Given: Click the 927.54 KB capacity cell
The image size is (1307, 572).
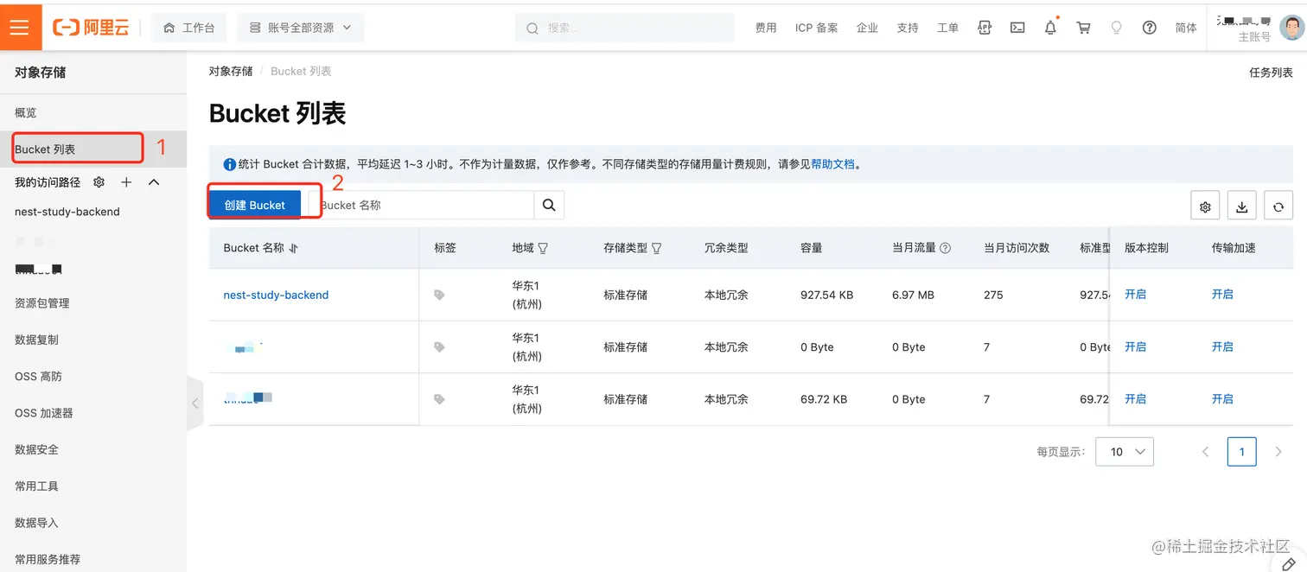Looking at the screenshot, I should point(826,295).
